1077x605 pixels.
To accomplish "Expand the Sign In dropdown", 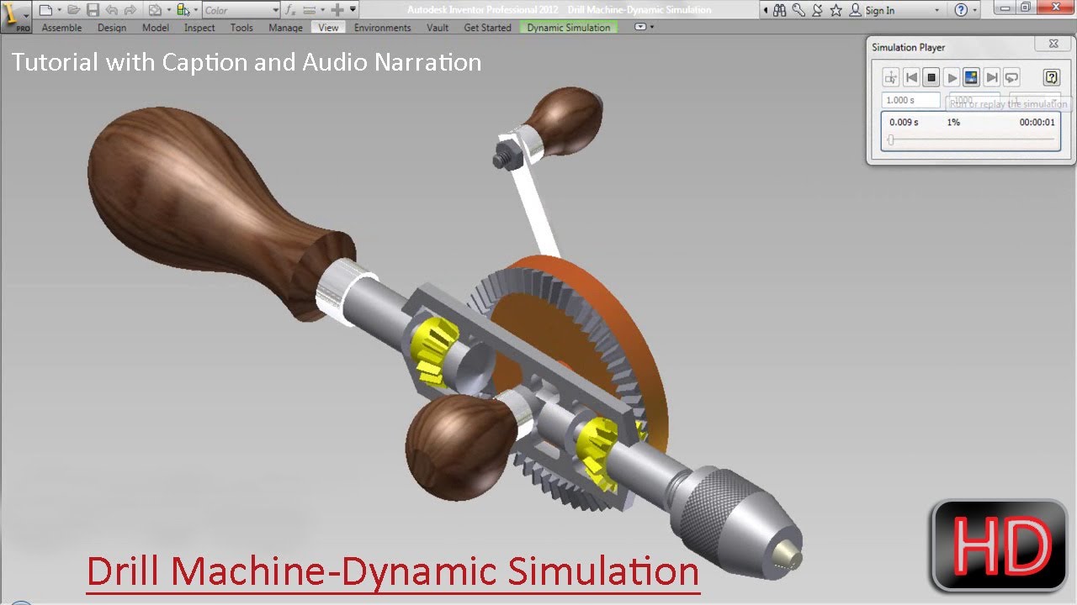I will point(937,10).
